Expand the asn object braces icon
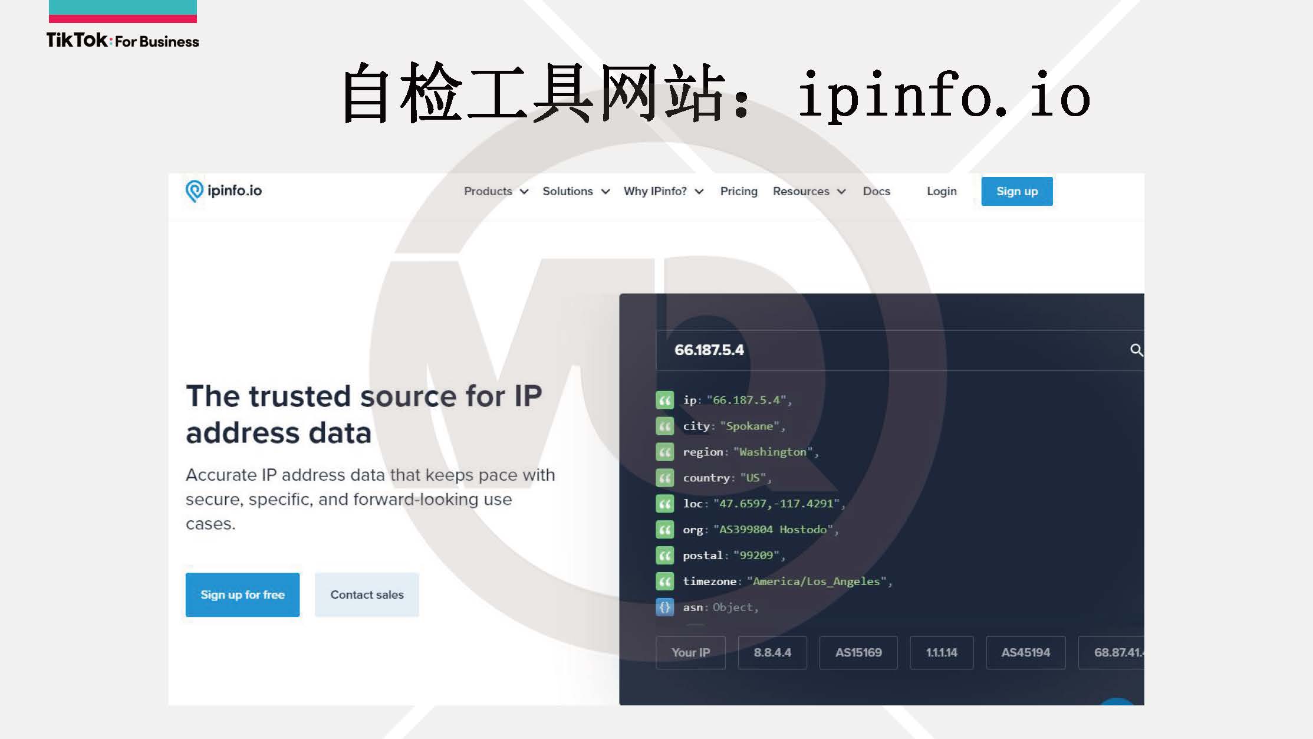 [x=664, y=607]
